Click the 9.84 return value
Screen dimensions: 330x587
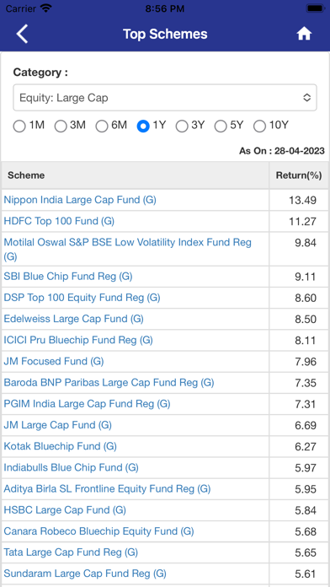(x=306, y=243)
